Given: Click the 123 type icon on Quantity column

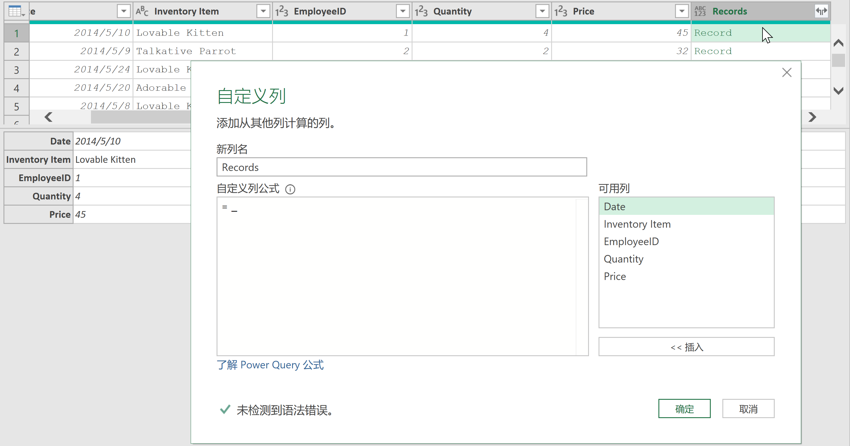Looking at the screenshot, I should 421,12.
